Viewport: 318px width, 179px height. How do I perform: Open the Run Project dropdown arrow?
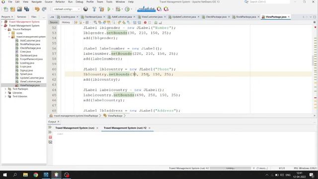113,9
